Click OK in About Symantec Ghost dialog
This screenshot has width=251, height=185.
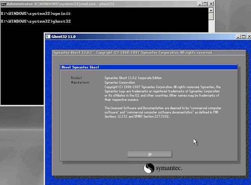pos(150,154)
